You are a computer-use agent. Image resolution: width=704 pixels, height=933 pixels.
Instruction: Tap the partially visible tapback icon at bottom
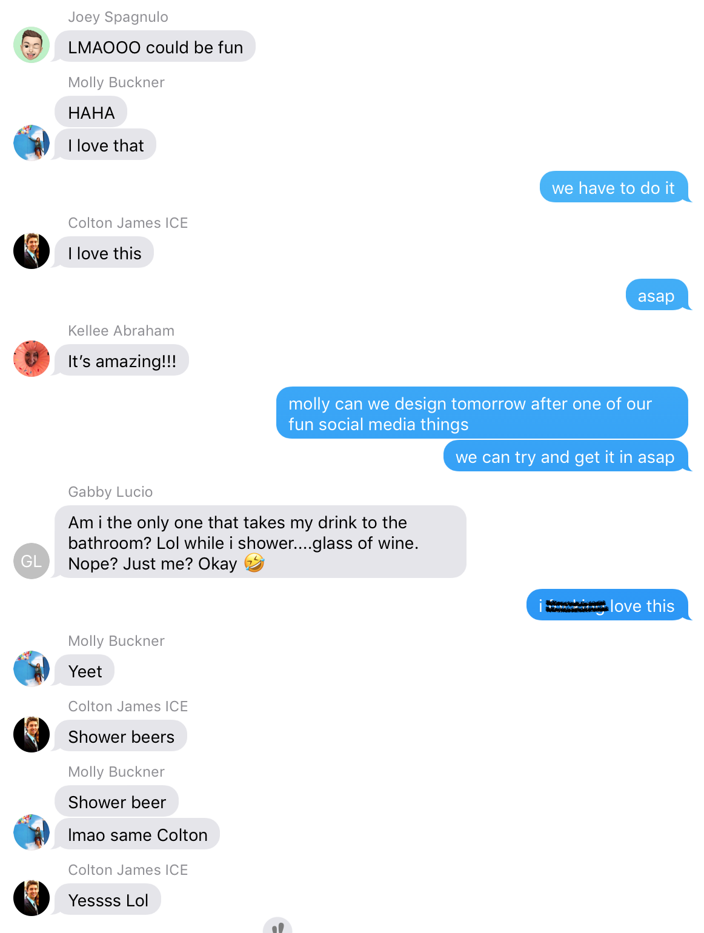(277, 925)
